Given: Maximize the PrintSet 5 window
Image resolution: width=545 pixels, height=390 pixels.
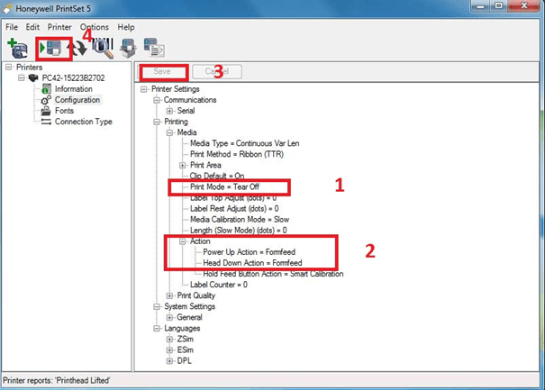Looking at the screenshot, I should pyautogui.click(x=499, y=6).
